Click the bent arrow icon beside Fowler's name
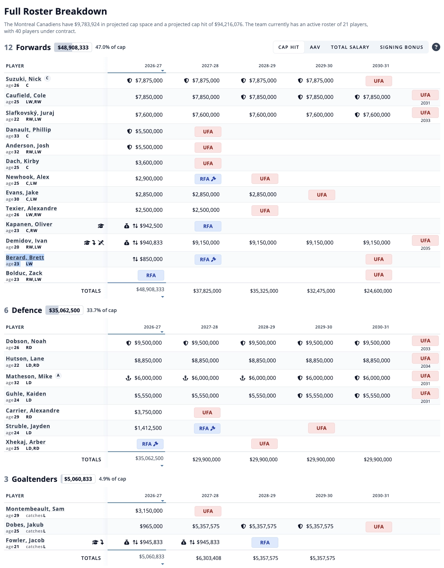444x568 pixels. click(x=102, y=542)
